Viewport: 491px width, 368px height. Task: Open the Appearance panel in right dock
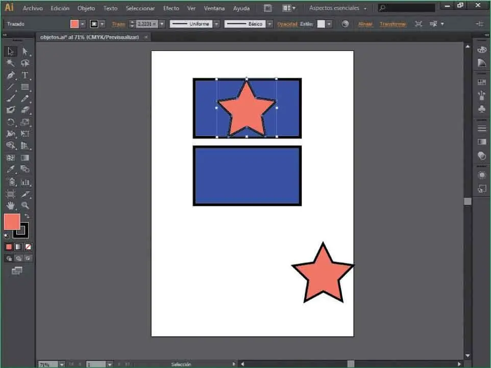[482, 175]
